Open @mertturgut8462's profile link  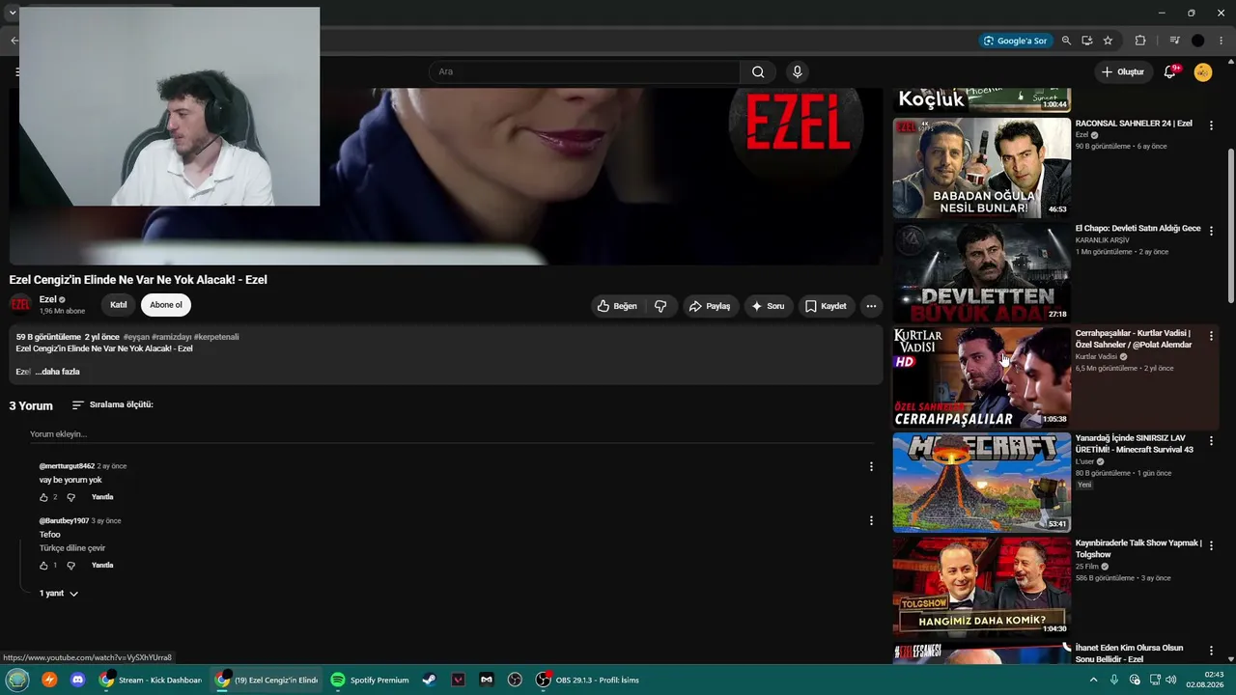point(67,466)
